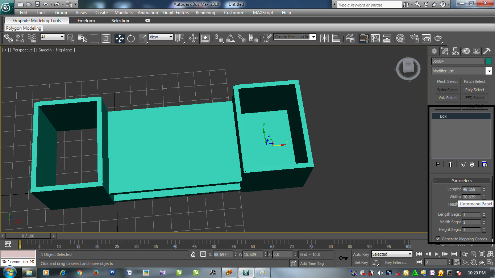Click the Render Production teapot icon
This screenshot has width=495, height=278.
pos(438,38)
